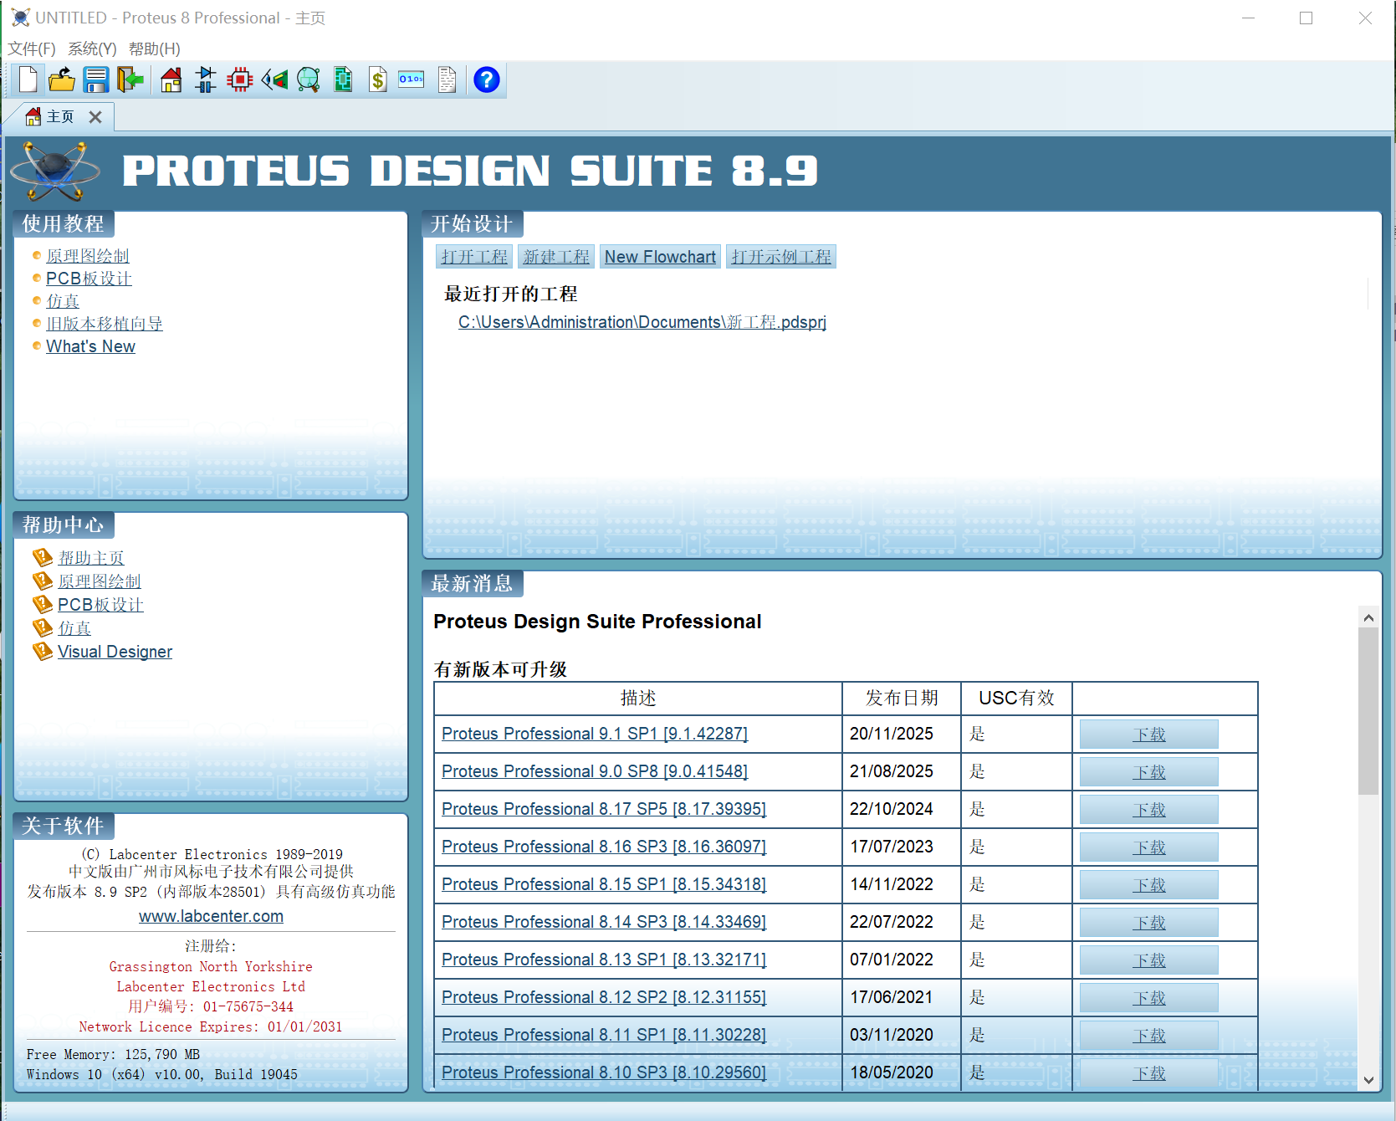Open Proteus Professional 8.15 SP1 link
This screenshot has height=1121, width=1396.
point(604,884)
